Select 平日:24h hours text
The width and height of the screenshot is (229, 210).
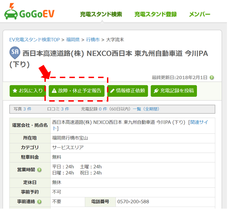point(63,167)
